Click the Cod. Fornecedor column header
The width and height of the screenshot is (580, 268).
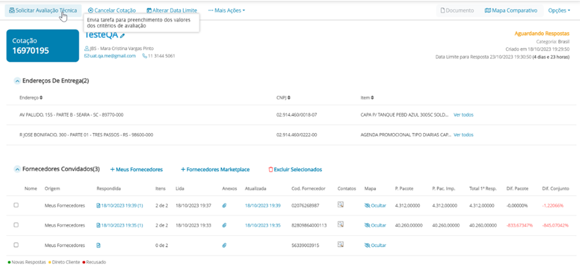point(308,189)
